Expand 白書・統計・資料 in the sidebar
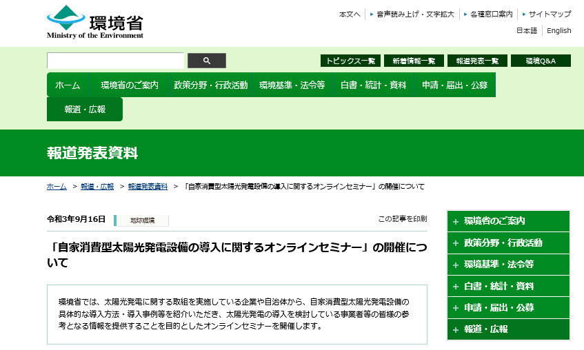This screenshot has height=350, width=584. [x=508, y=286]
